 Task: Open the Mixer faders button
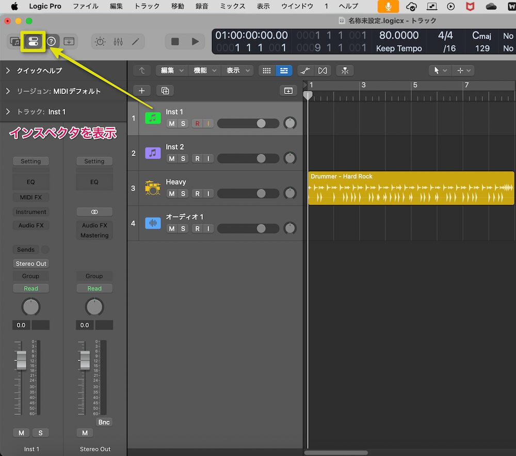click(x=118, y=41)
